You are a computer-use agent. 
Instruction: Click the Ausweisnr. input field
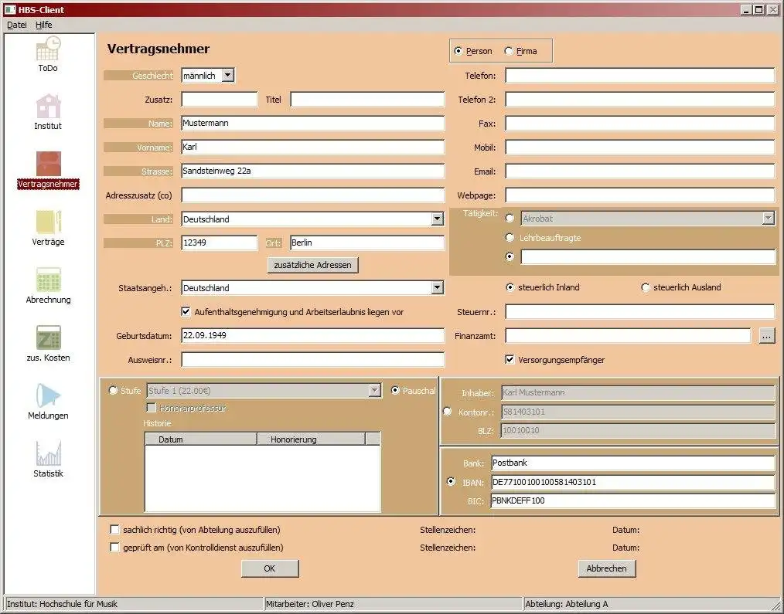click(312, 360)
